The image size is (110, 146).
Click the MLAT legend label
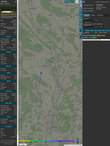click(x=99, y=36)
